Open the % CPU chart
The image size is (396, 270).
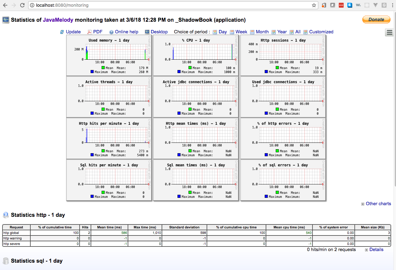[196, 55]
